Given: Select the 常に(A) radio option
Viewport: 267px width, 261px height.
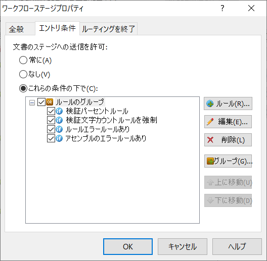Looking at the screenshot, I should (x=23, y=60).
